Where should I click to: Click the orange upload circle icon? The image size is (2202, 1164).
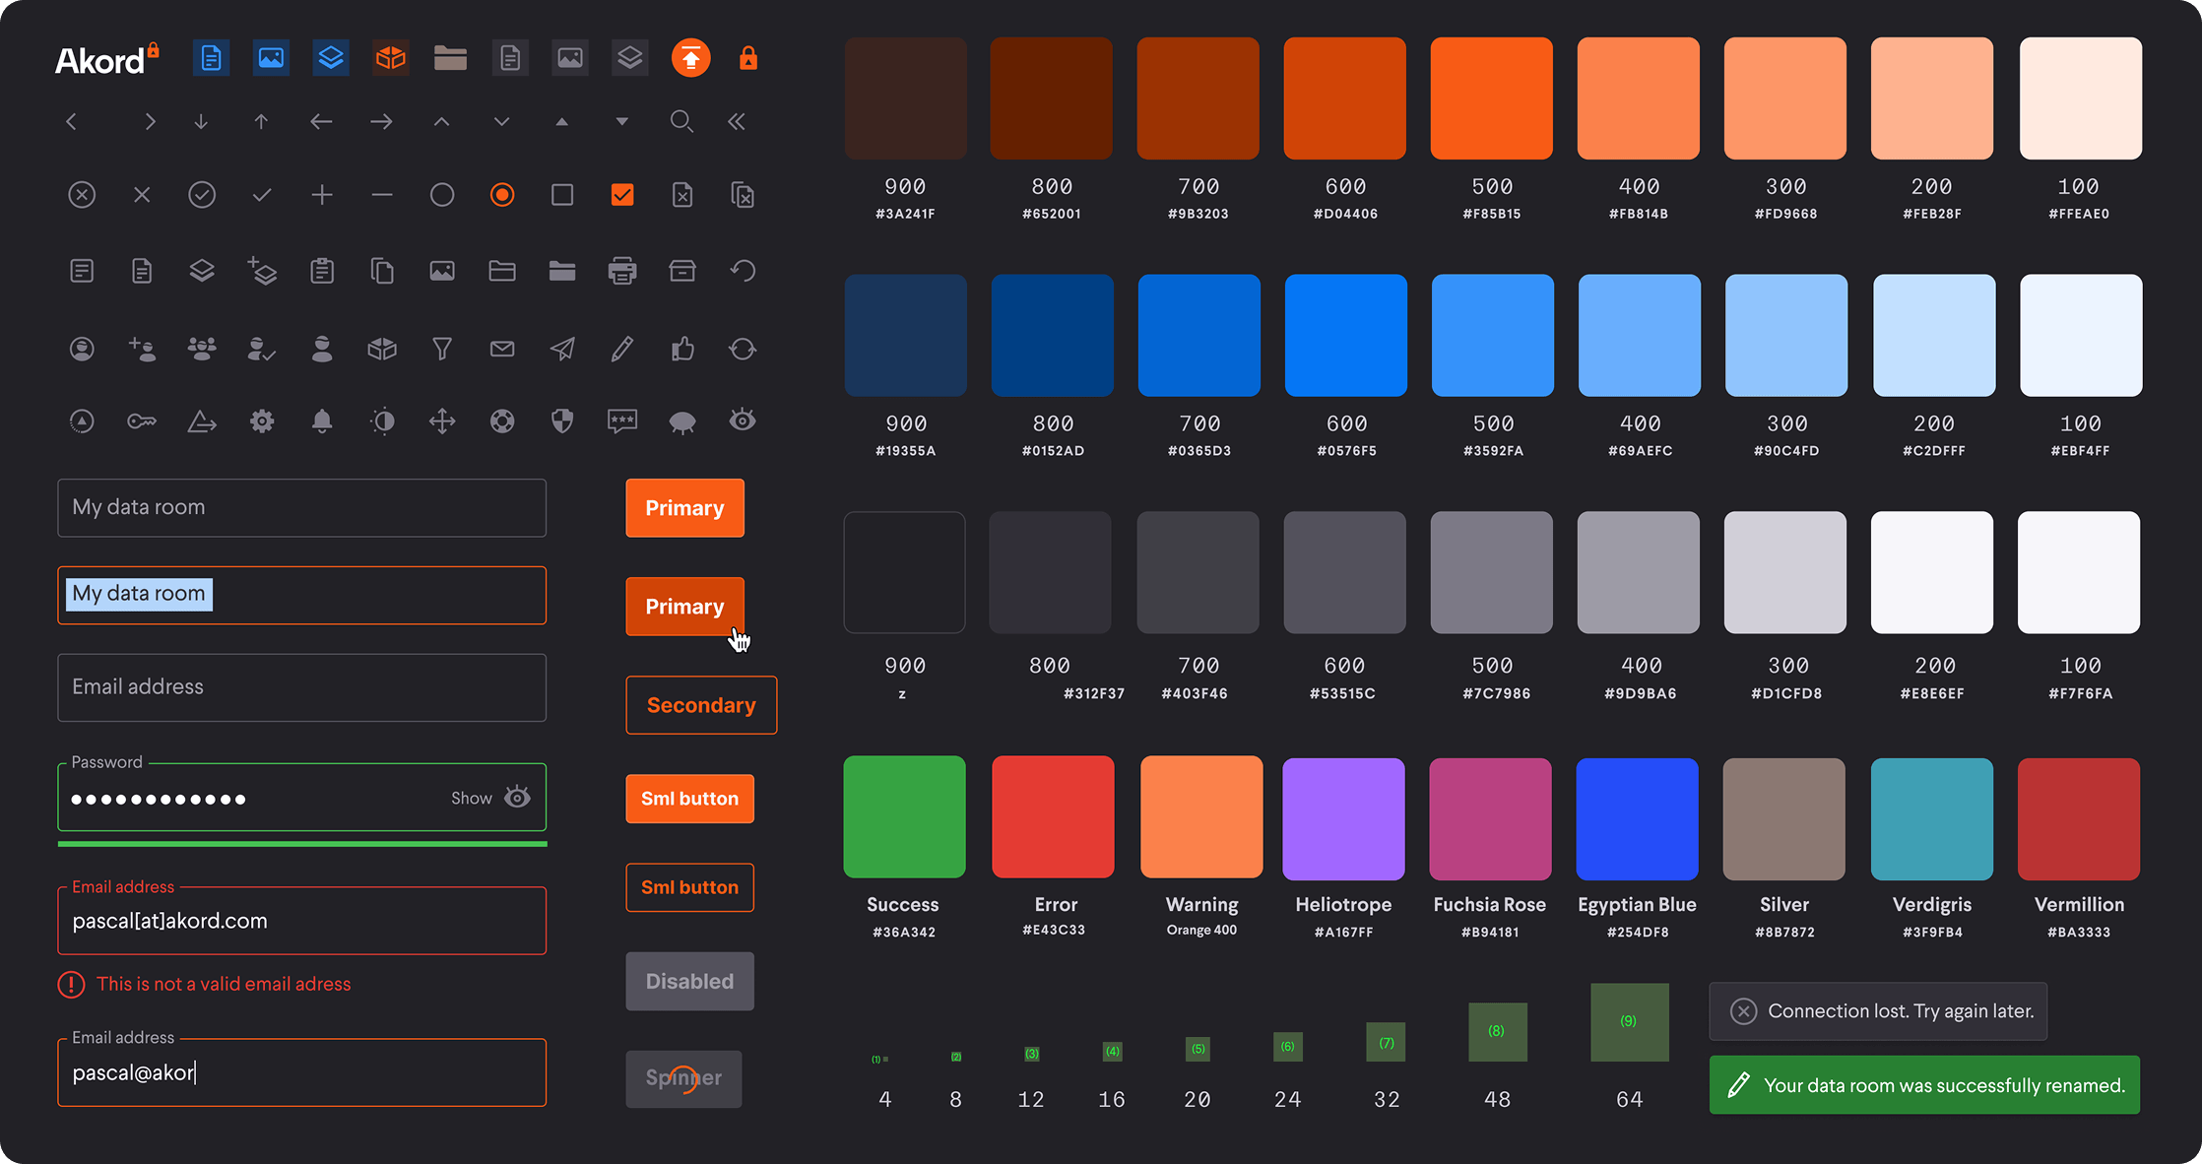pos(690,58)
